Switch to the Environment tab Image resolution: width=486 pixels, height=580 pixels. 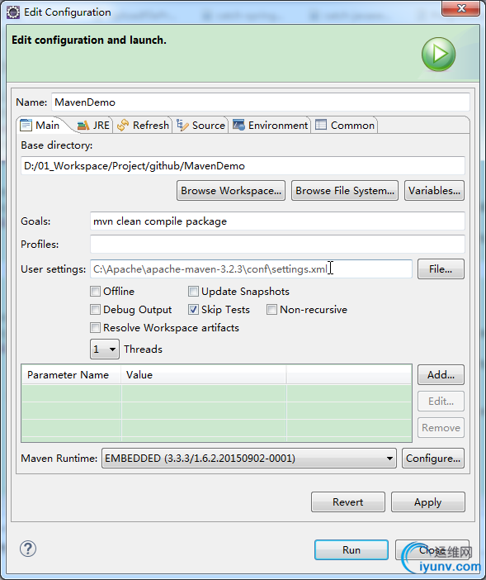271,126
